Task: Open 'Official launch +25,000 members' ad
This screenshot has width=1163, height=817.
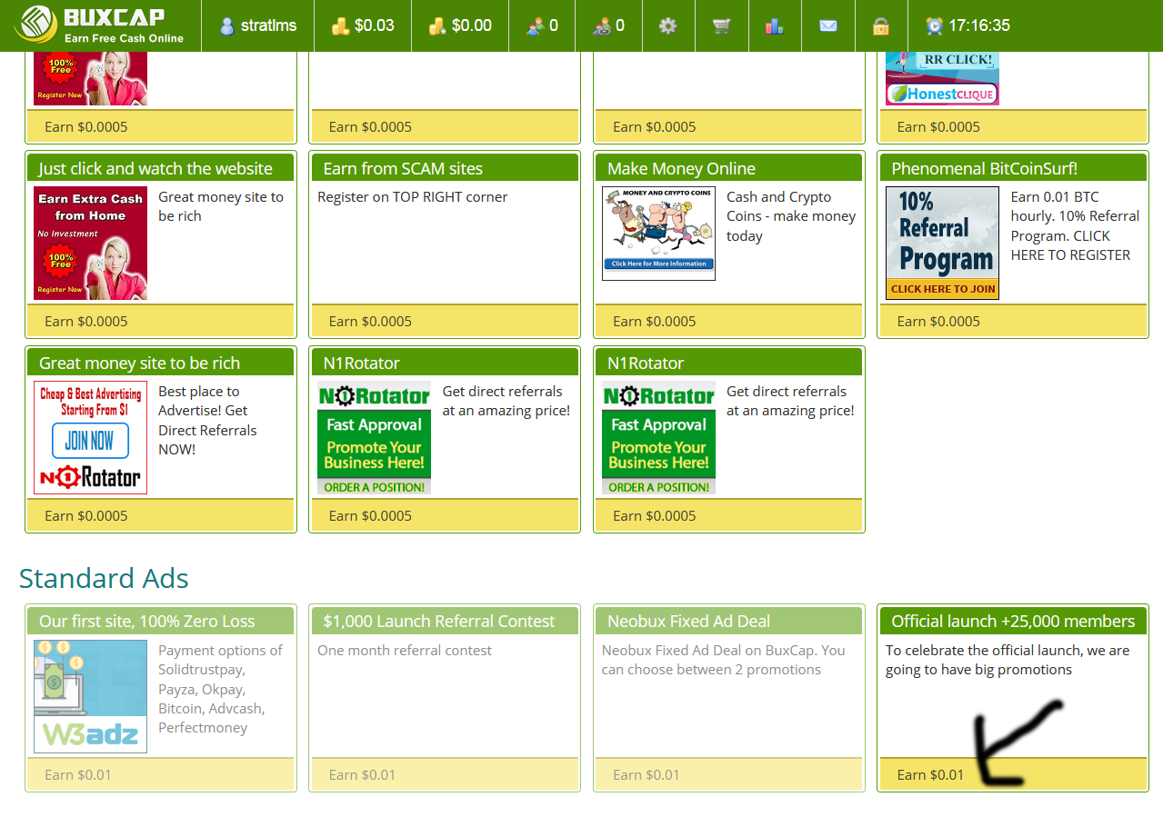Action: tap(1013, 621)
